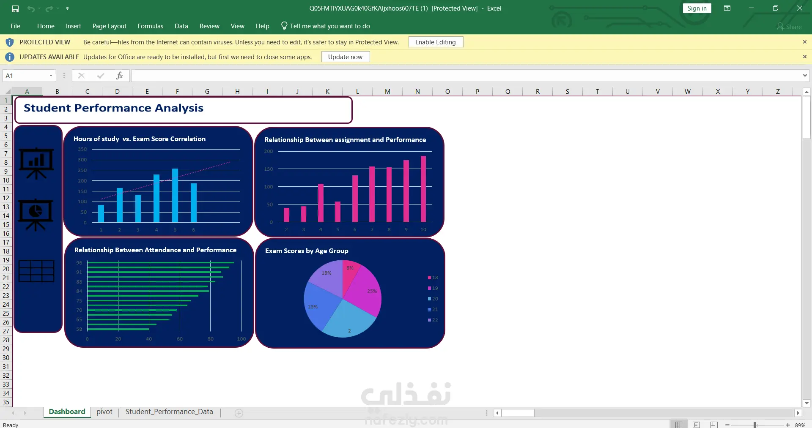
Task: Switch to Page Break Preview icon
Action: (714, 424)
